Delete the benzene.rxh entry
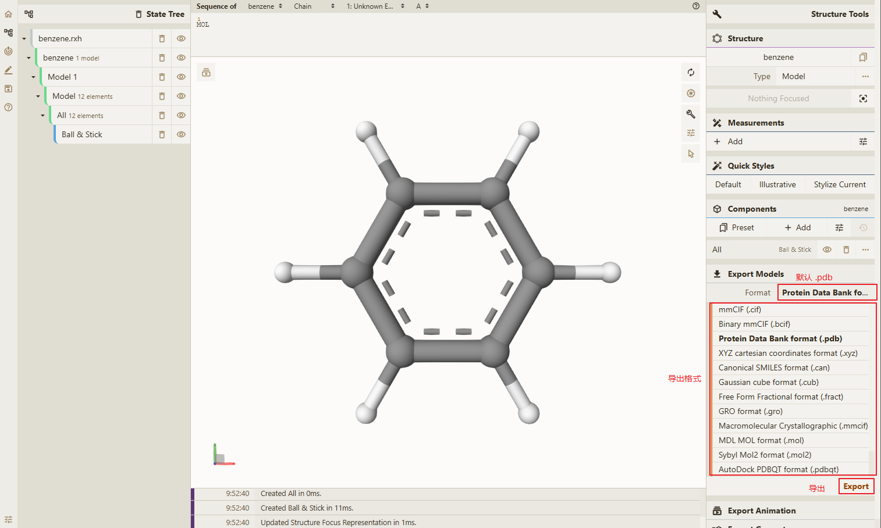 tap(162, 38)
